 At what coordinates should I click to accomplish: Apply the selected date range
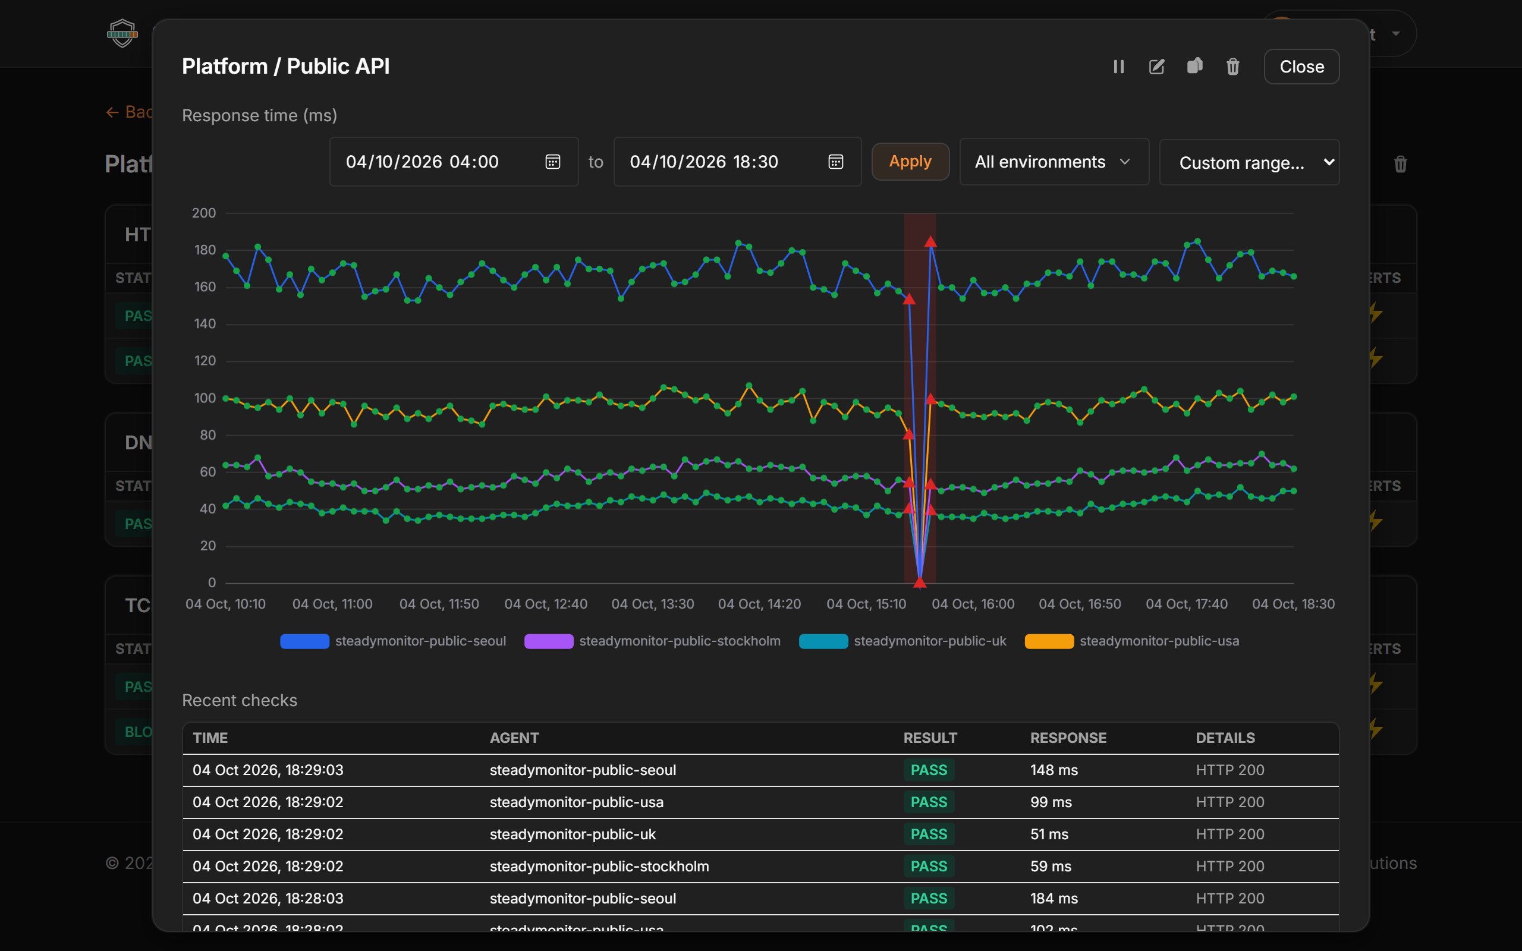[x=910, y=162]
